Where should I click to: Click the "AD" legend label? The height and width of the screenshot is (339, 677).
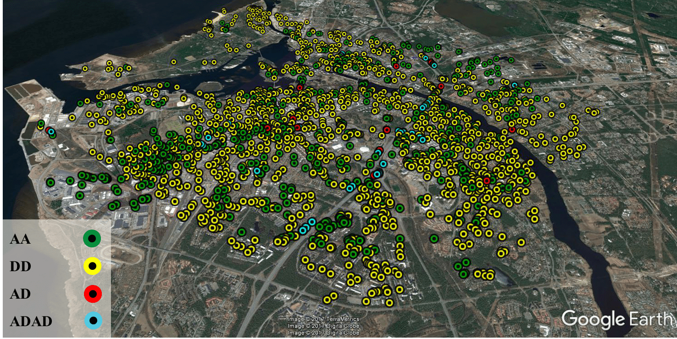point(20,294)
